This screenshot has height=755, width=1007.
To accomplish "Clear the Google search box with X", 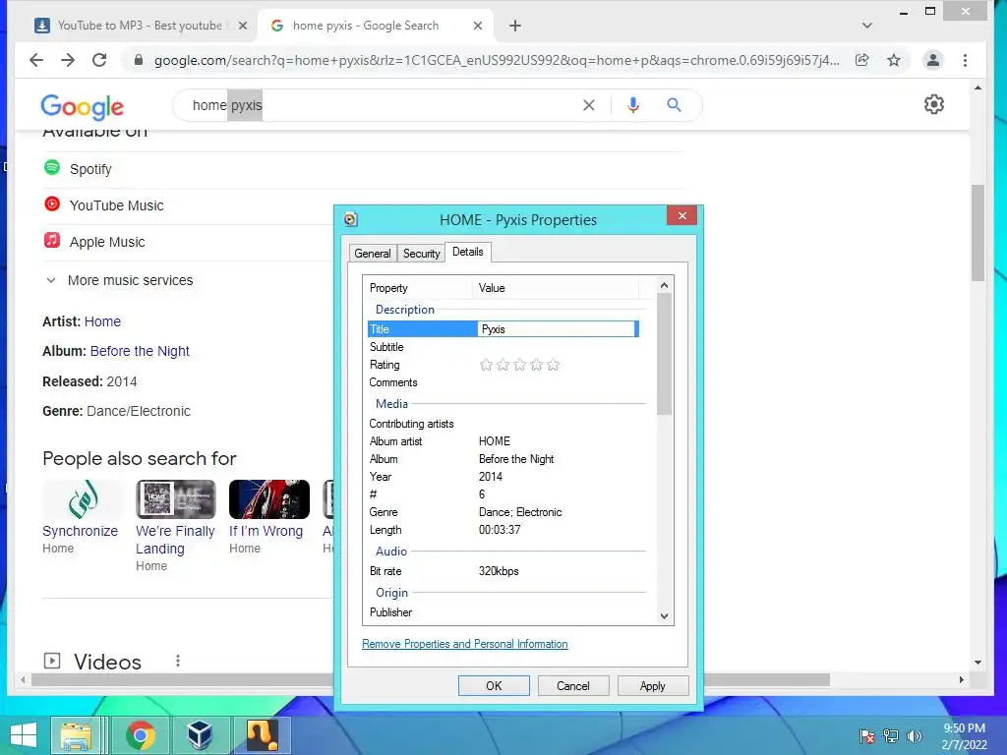I will click(588, 105).
